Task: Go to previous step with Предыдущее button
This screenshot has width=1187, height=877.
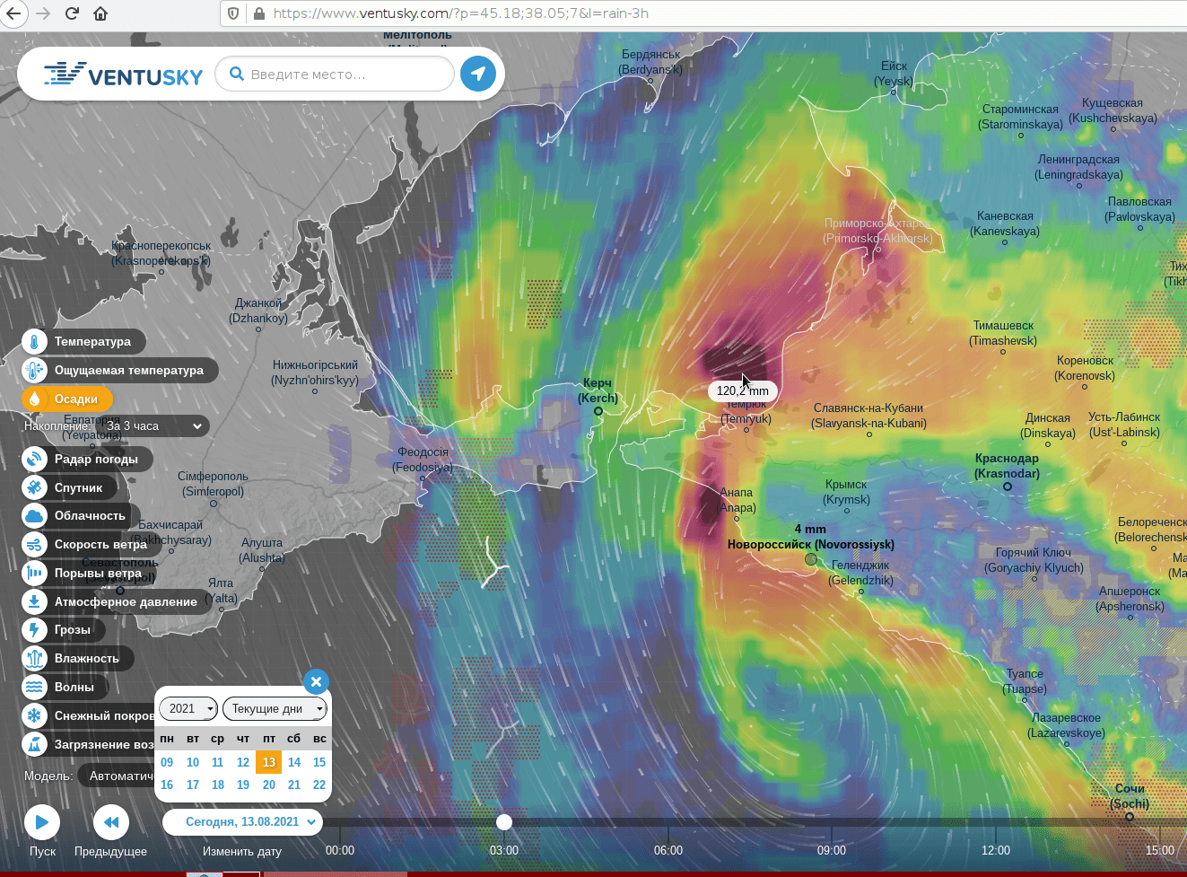Action: point(111,822)
